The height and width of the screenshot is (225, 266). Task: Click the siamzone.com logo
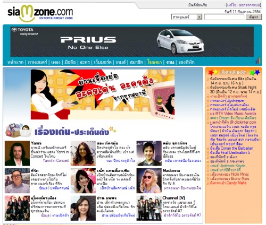tap(40, 13)
